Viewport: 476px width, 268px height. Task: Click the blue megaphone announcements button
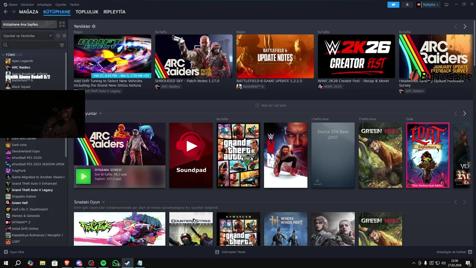pos(393,4)
